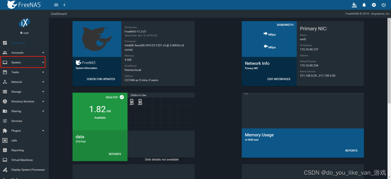Image resolution: width=391 pixels, height=179 pixels.
Task: Click the NIC name em0: text
Action: [303, 39]
